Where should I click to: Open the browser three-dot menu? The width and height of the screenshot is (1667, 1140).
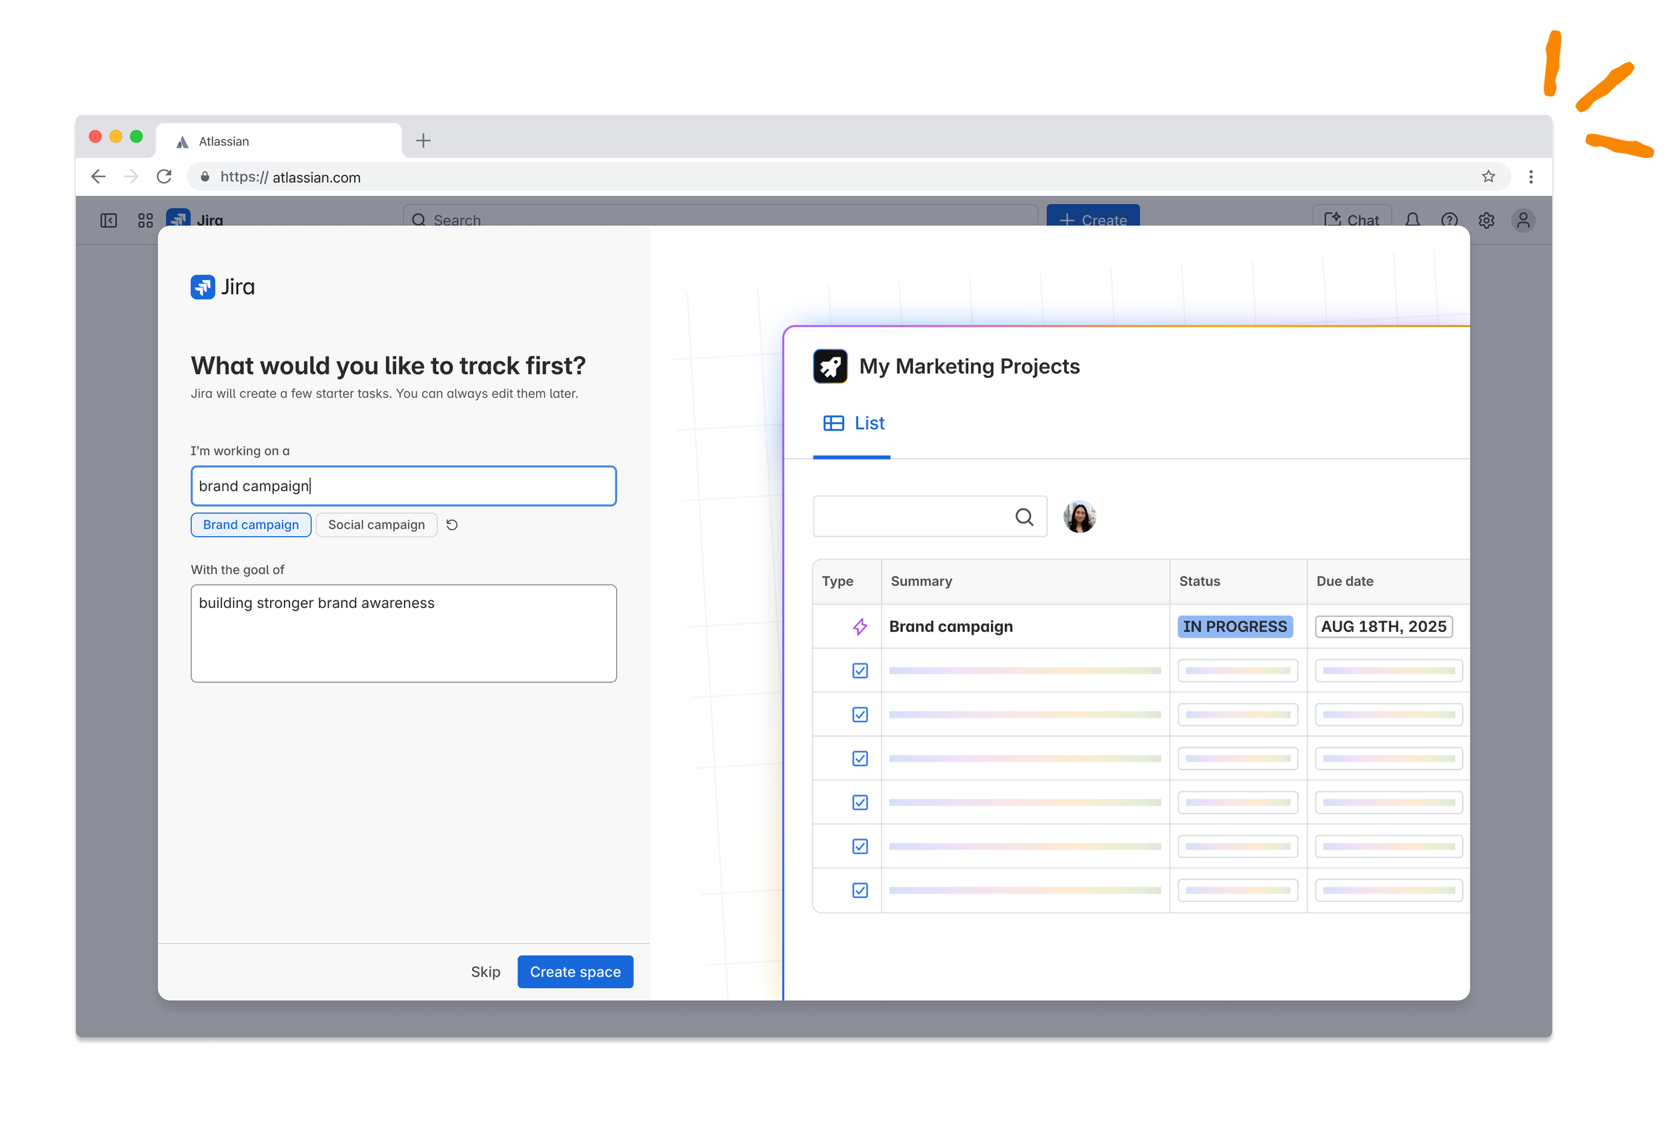click(1531, 177)
